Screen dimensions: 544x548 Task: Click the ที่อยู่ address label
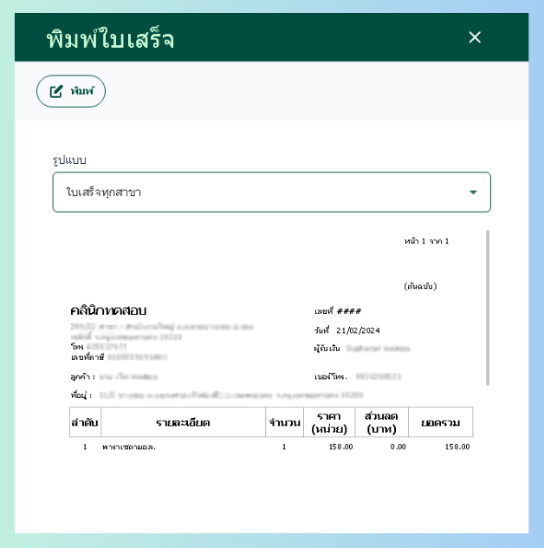[x=81, y=395]
